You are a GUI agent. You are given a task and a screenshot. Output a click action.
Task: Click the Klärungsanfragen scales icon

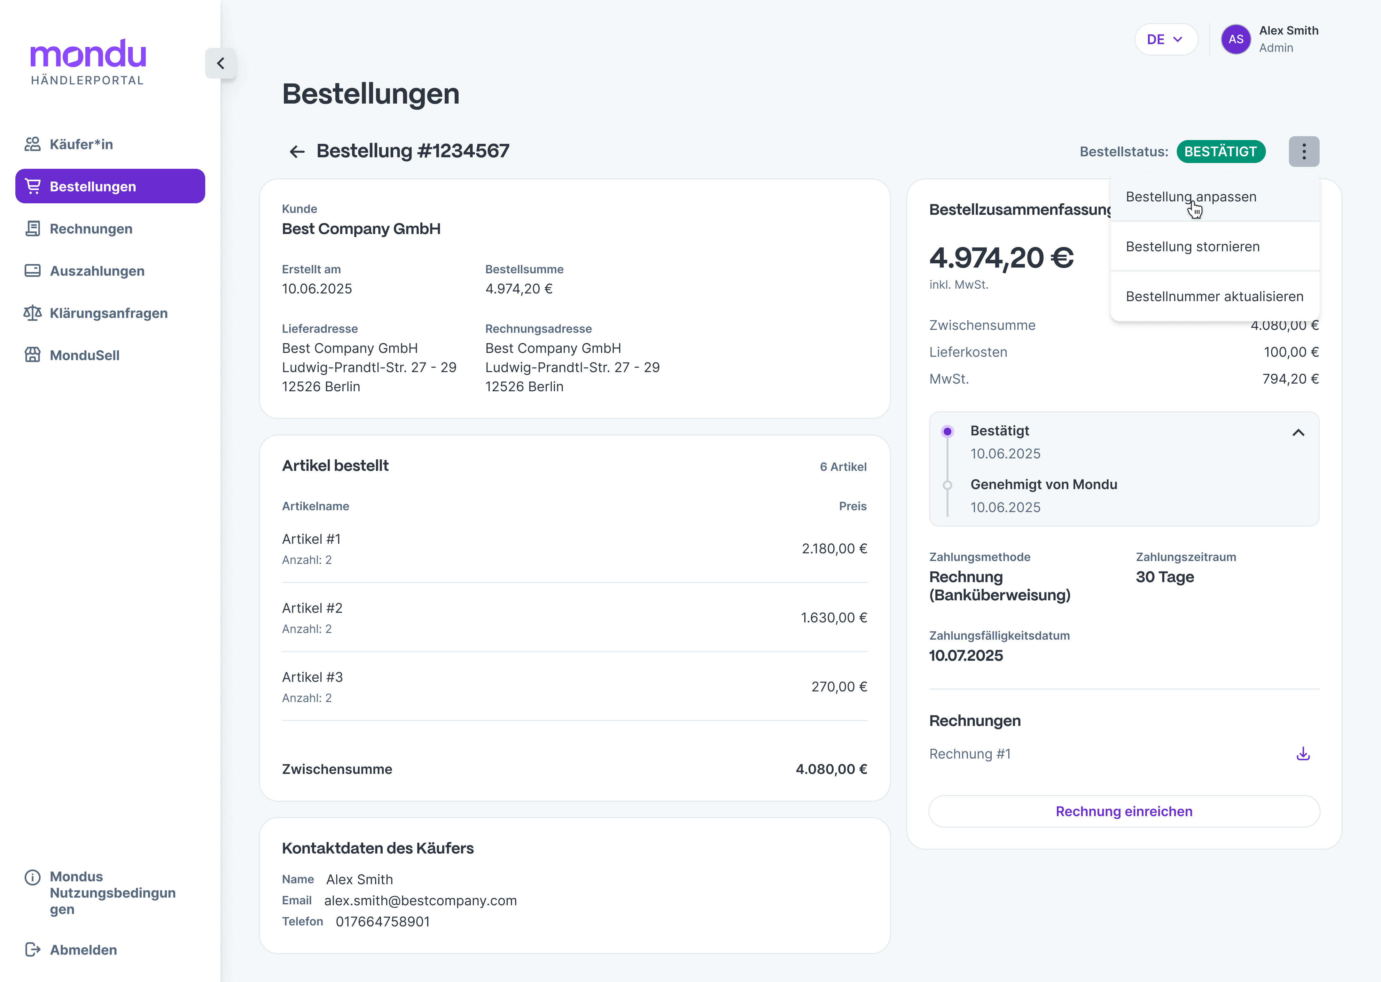(x=33, y=313)
